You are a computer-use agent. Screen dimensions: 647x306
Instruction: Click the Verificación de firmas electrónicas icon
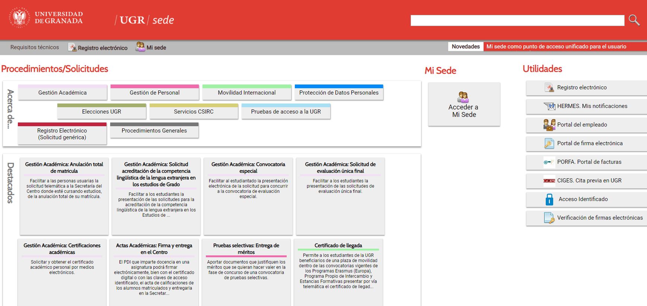coord(549,218)
